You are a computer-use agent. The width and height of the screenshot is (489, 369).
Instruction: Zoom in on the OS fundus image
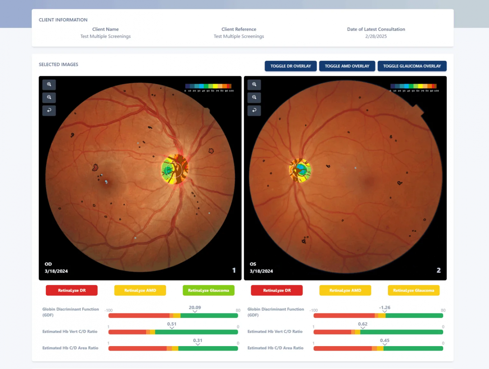tap(254, 84)
